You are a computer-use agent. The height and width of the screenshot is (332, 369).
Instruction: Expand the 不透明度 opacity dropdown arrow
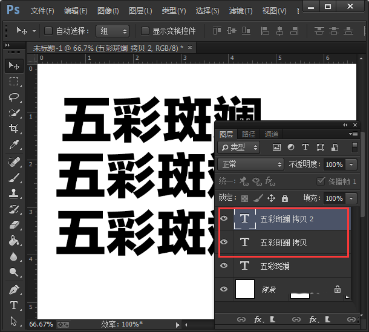(353, 164)
